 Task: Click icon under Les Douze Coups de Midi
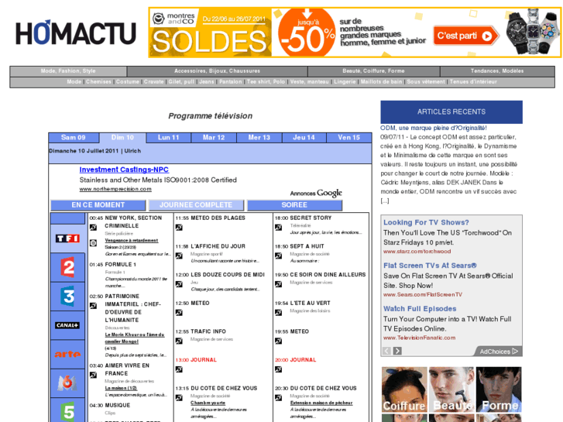(x=179, y=284)
